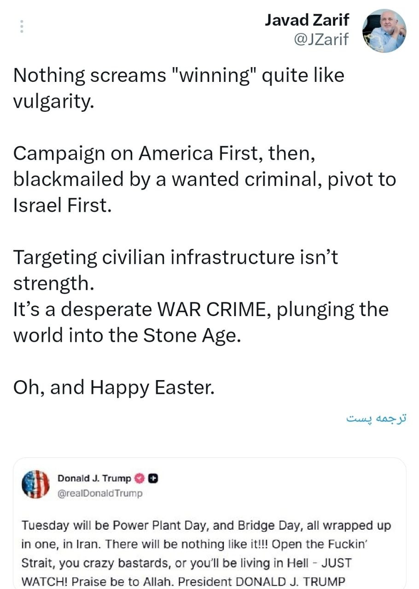Open Donald J. Trump's avatar in quoted post
Image resolution: width=419 pixels, height=589 pixels.
point(36,485)
